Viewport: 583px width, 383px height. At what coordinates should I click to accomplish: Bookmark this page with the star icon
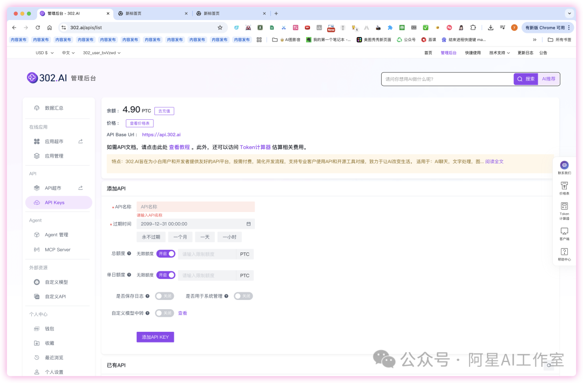(x=220, y=28)
